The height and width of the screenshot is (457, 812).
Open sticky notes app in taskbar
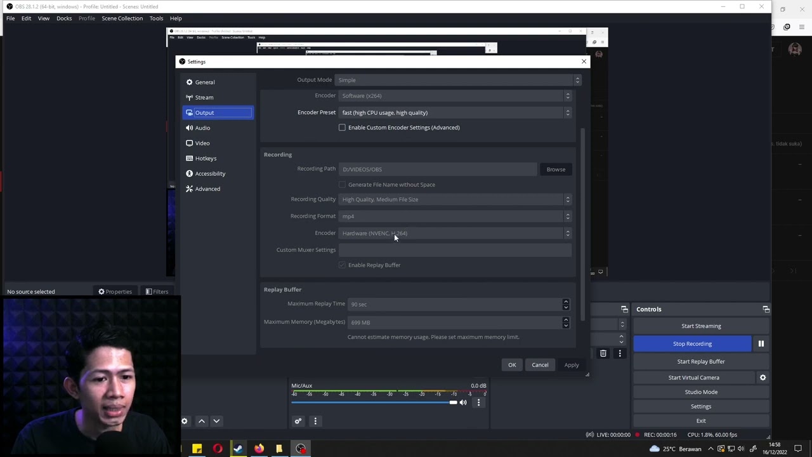pos(197,449)
